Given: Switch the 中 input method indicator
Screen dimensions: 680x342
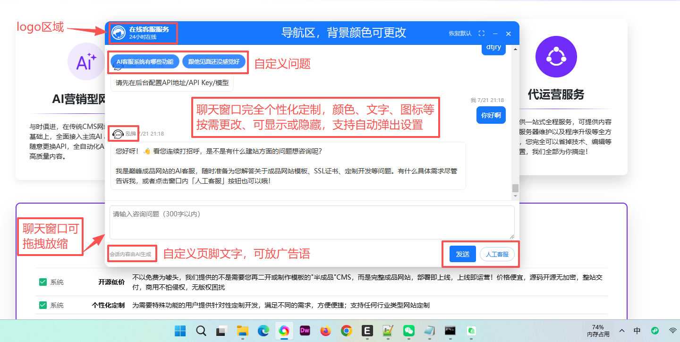Looking at the screenshot, I should coord(637,331).
